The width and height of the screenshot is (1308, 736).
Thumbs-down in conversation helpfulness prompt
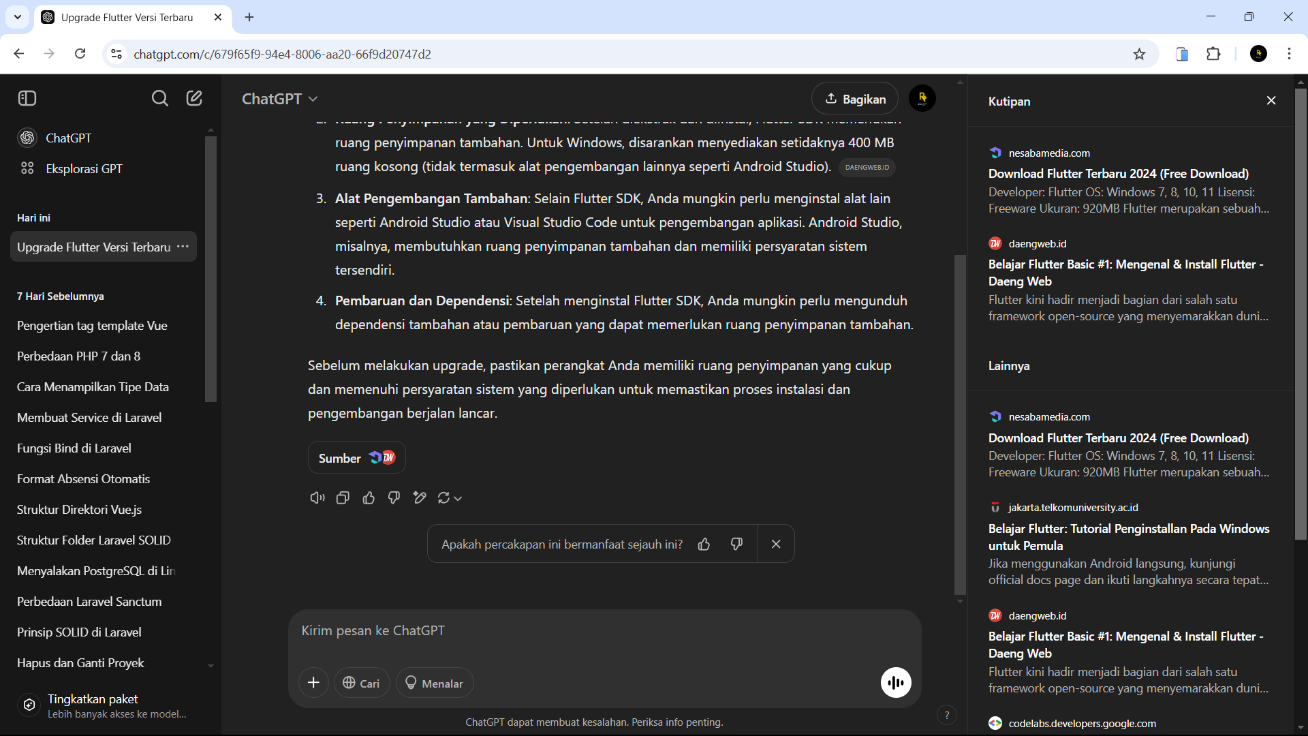736,544
